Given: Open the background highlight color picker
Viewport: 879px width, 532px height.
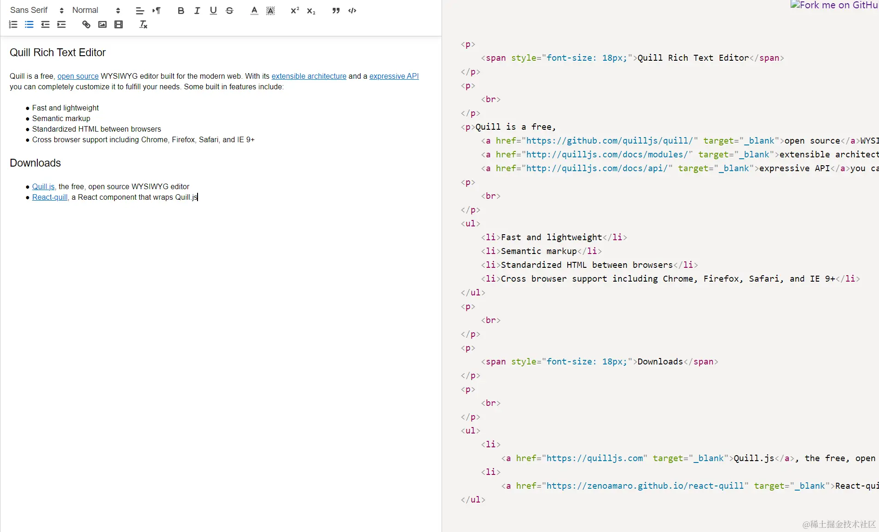Looking at the screenshot, I should click(270, 11).
